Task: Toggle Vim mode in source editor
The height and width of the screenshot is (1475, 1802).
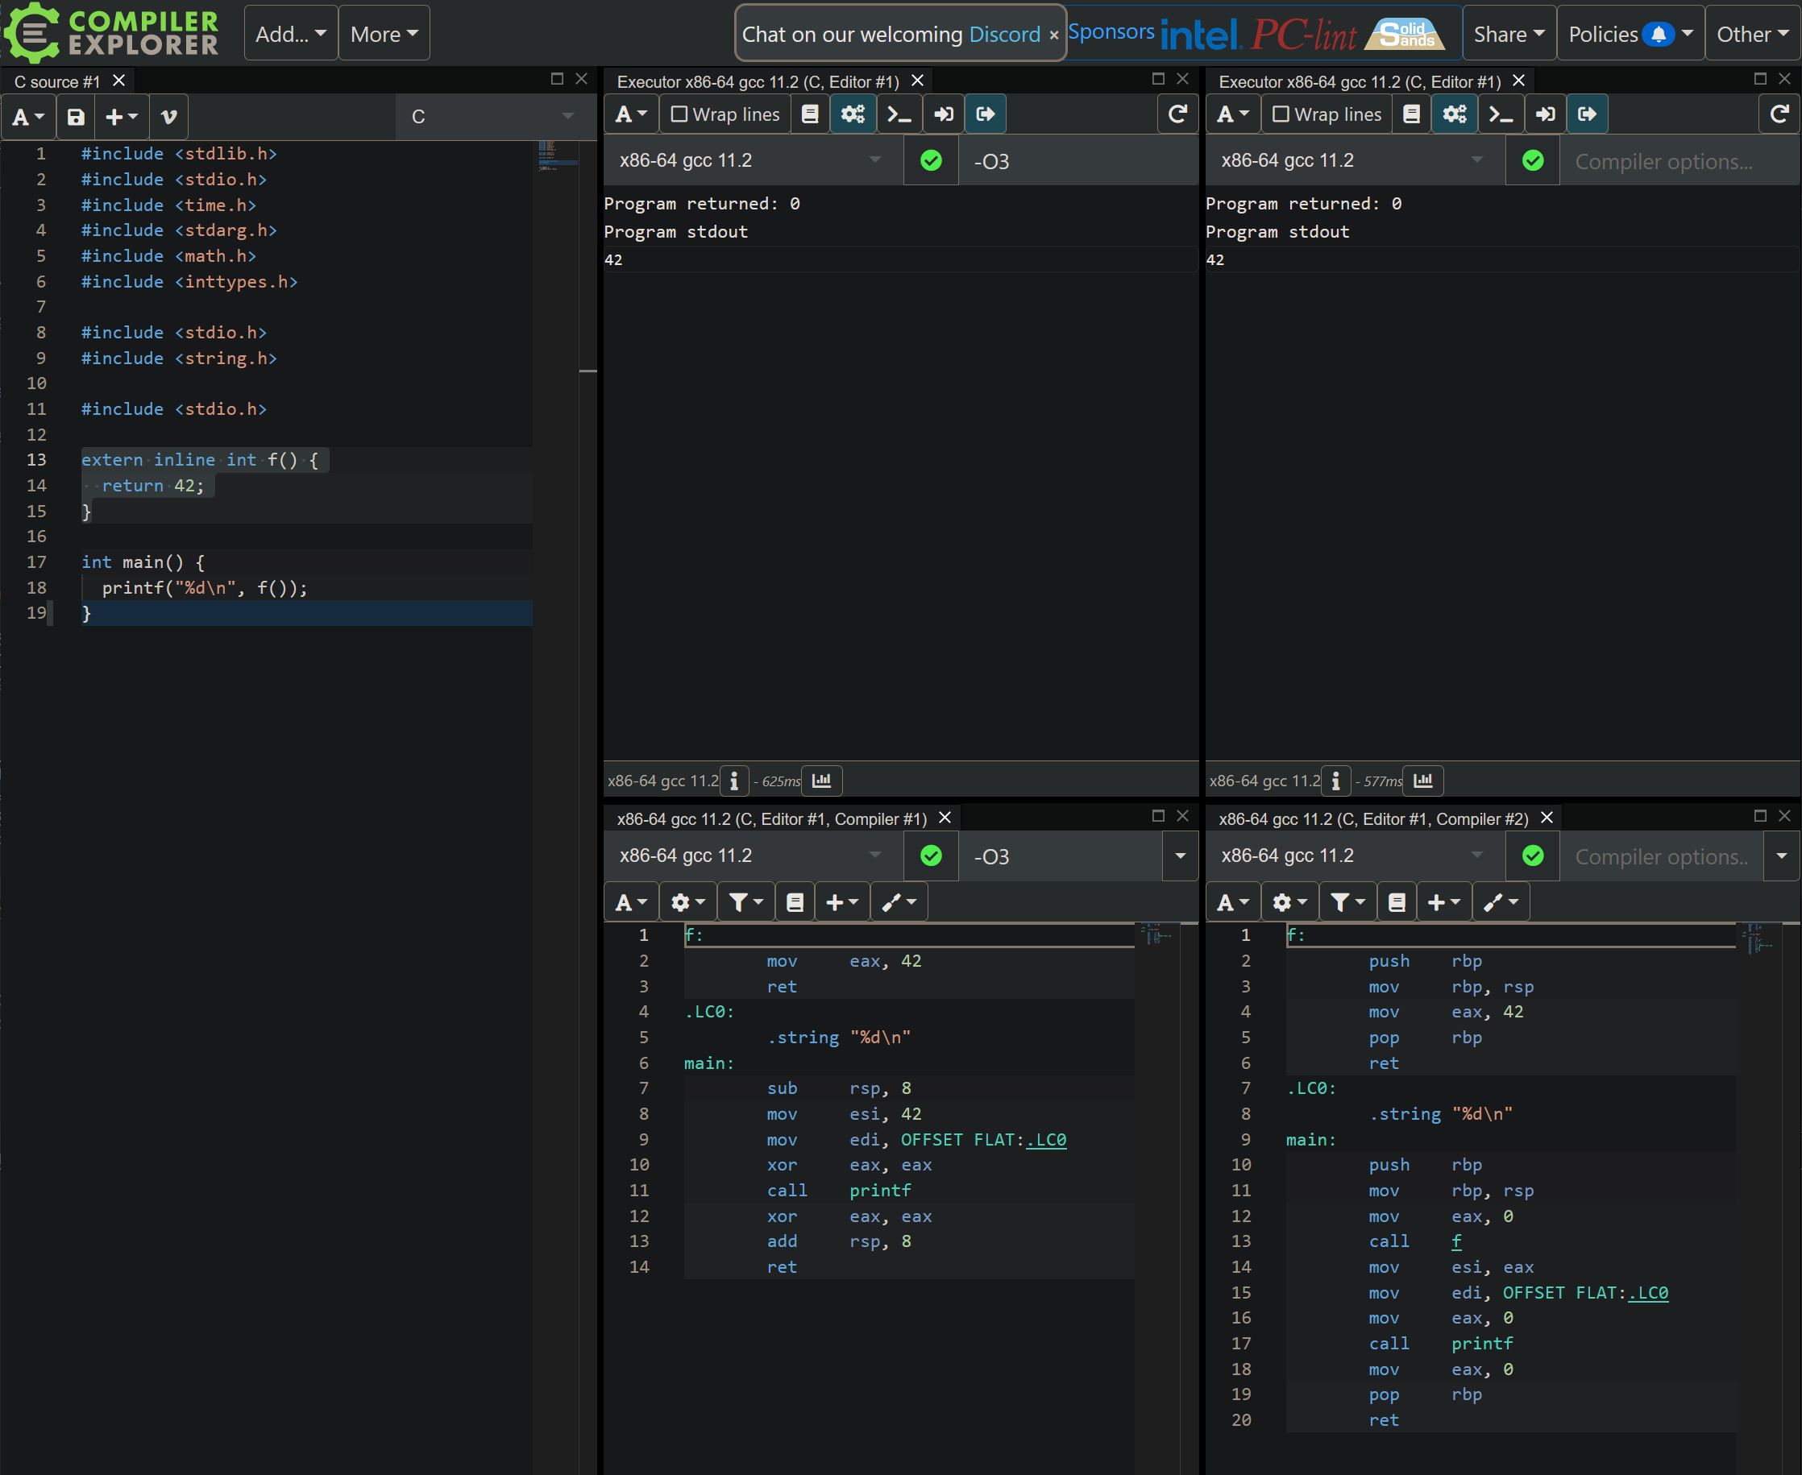Action: coord(169,116)
